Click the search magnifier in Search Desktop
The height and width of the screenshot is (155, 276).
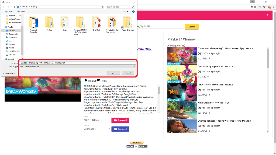pos(133,7)
